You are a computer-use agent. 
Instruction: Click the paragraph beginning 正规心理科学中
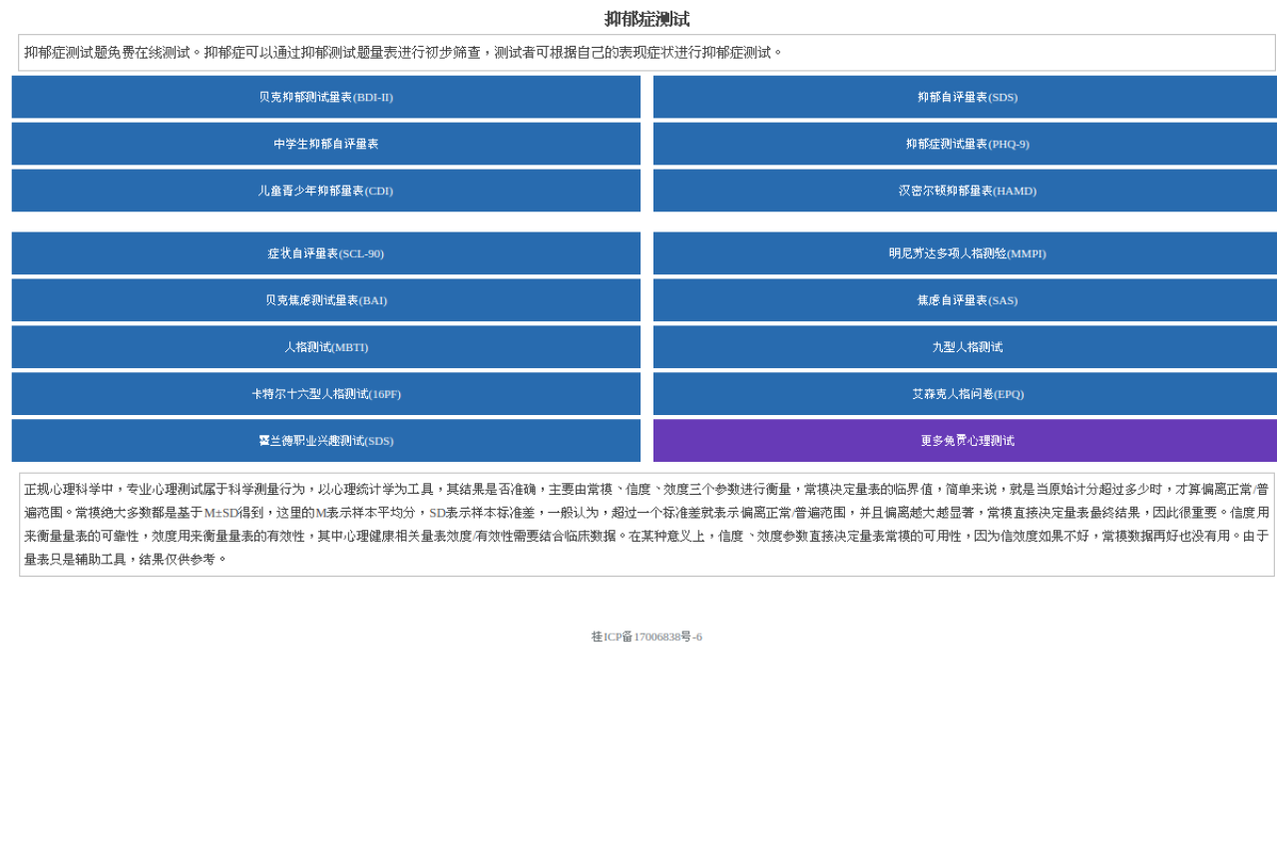click(646, 525)
